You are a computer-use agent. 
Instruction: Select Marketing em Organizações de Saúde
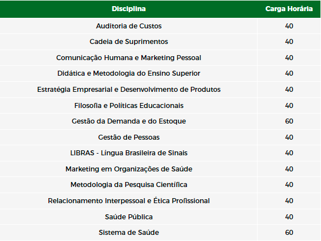(129, 169)
